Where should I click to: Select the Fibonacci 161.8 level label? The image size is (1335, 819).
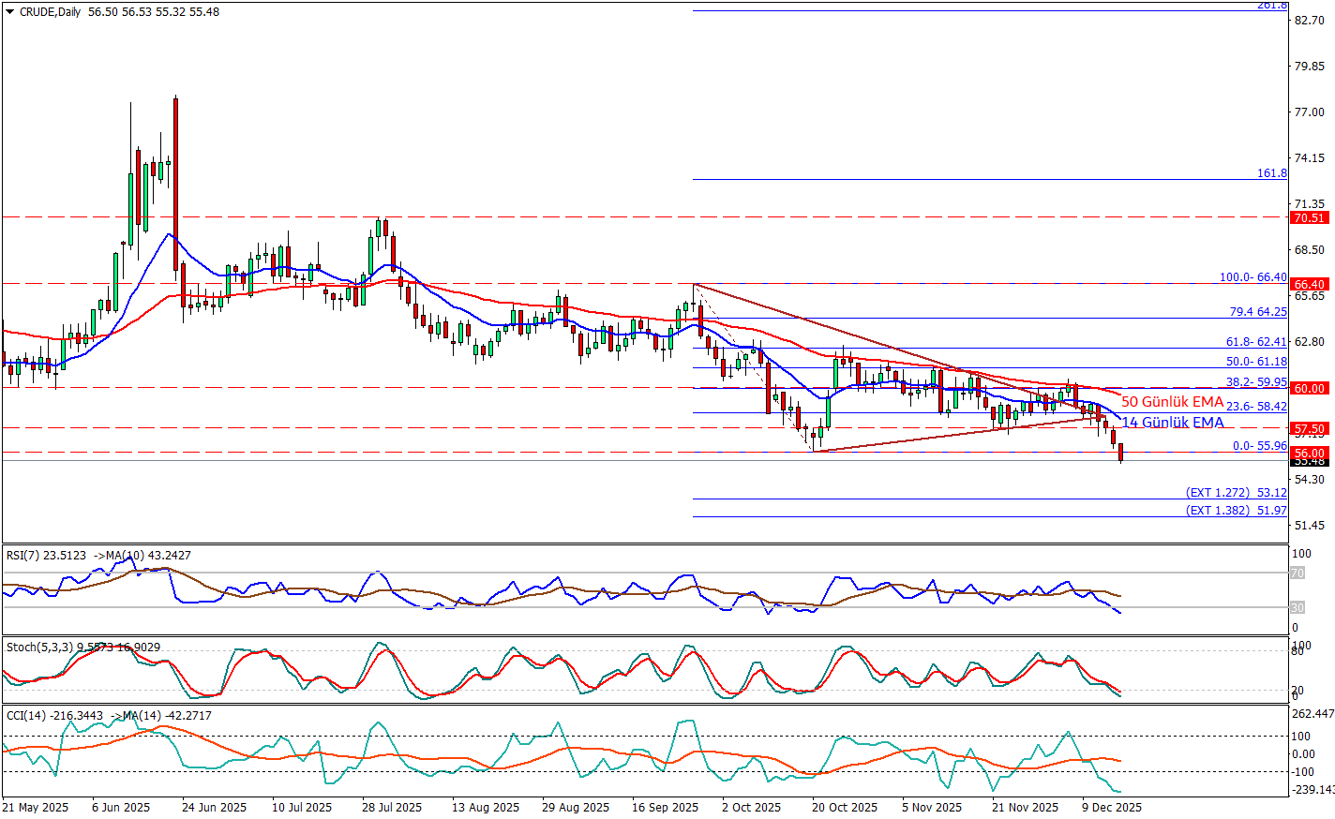pyautogui.click(x=1271, y=173)
